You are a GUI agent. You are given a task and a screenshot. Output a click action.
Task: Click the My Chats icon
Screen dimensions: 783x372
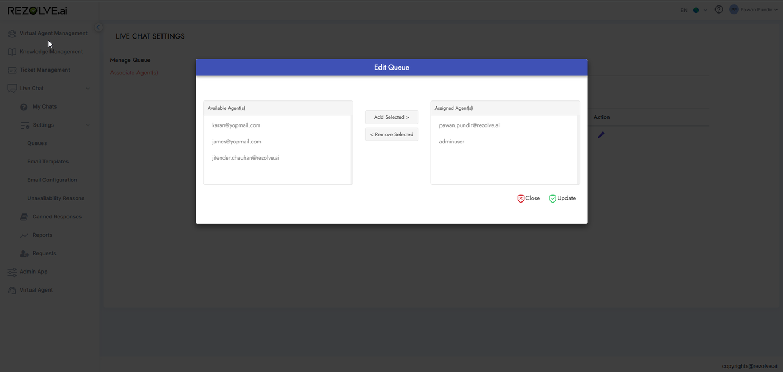pyautogui.click(x=24, y=107)
